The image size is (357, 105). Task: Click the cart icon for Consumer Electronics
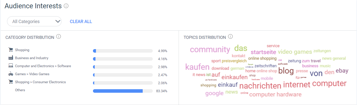point(11,82)
